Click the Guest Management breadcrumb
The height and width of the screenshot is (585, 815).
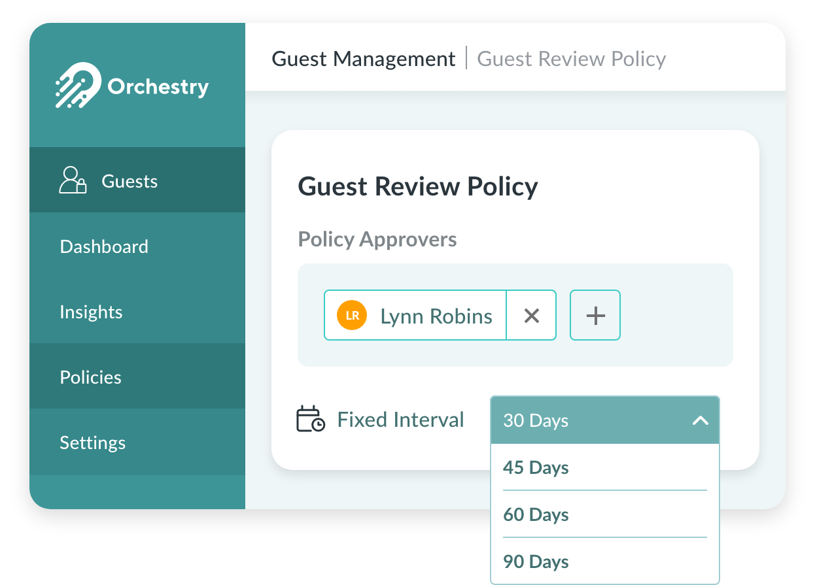pyautogui.click(x=364, y=59)
